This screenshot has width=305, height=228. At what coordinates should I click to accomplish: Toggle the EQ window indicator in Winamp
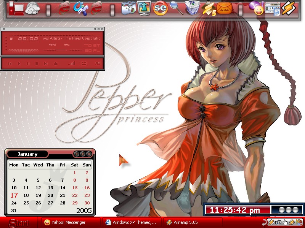click(88, 51)
